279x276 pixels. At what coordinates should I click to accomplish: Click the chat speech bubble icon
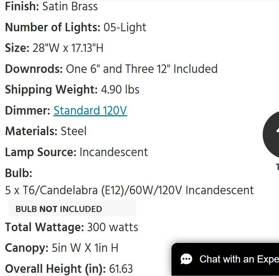pyautogui.click(x=186, y=259)
